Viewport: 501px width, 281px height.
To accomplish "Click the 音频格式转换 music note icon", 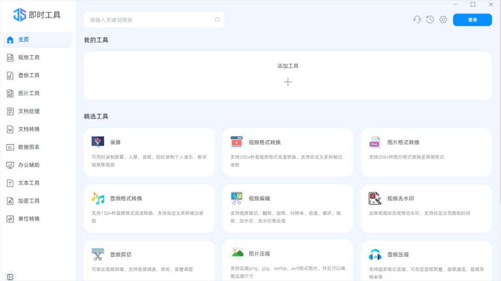I will (x=98, y=197).
